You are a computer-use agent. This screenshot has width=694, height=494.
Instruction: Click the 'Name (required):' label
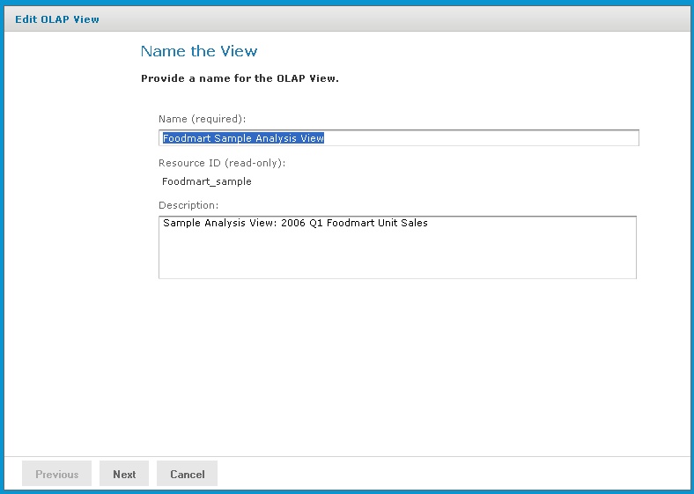click(x=202, y=119)
